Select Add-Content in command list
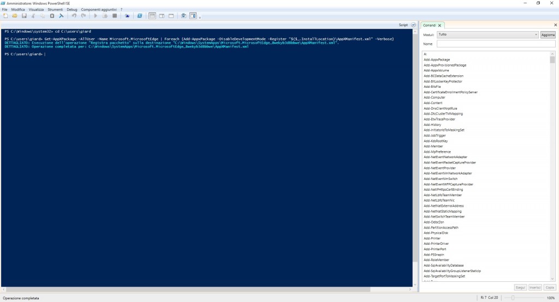 pyautogui.click(x=433, y=103)
